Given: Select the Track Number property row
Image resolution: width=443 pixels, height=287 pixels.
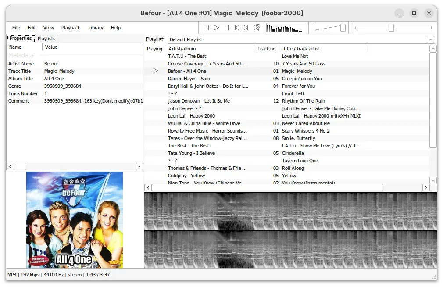Looking at the screenshot, I should pyautogui.click(x=75, y=93).
